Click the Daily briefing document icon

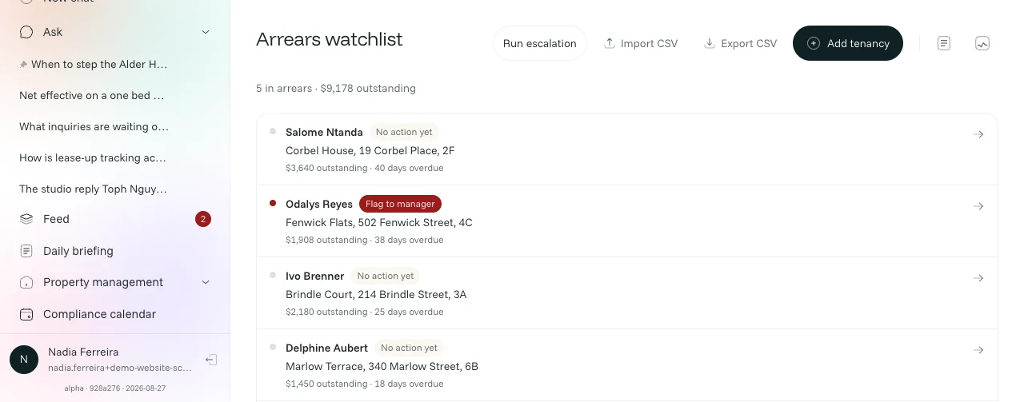[26, 251]
